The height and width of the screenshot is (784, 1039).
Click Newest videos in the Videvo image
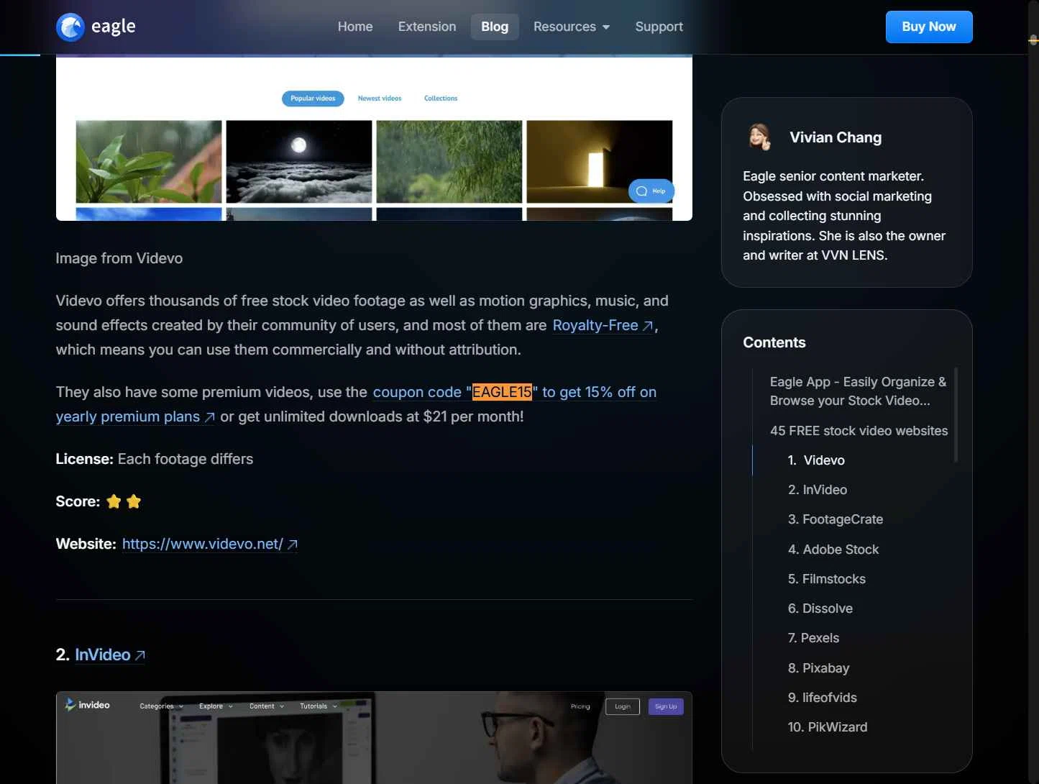click(380, 99)
